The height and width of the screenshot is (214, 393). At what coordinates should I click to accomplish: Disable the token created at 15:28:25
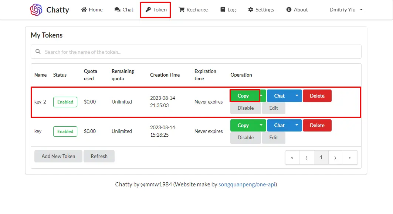(x=245, y=138)
